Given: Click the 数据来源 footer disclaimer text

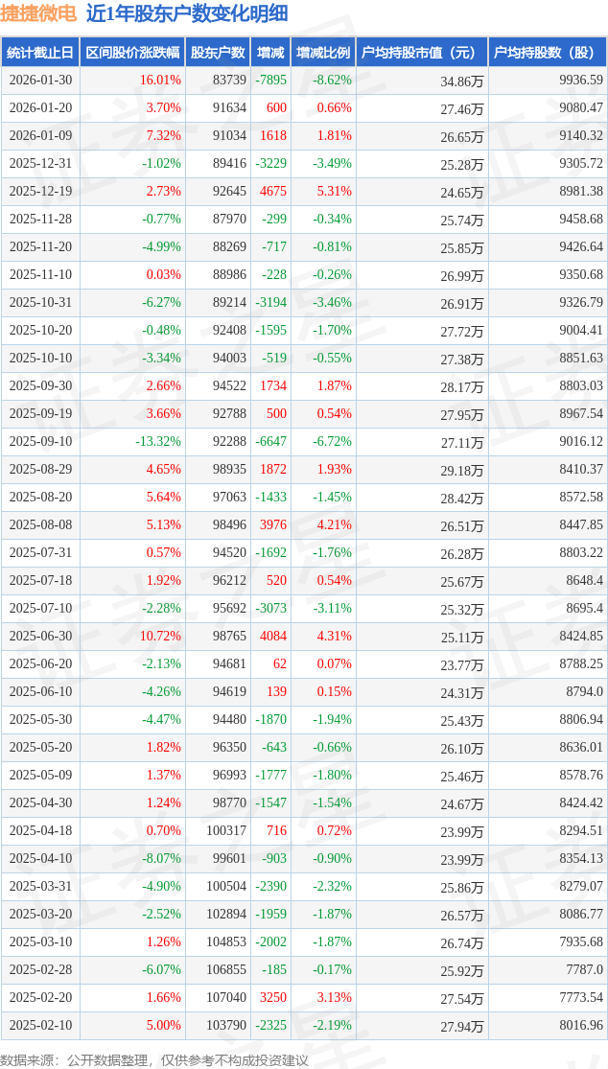Looking at the screenshot, I should pyautogui.click(x=154, y=1059).
